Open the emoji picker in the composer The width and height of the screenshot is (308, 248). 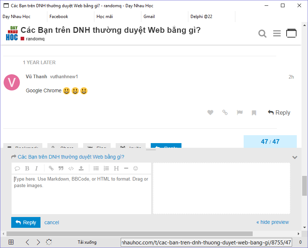tap(136, 168)
